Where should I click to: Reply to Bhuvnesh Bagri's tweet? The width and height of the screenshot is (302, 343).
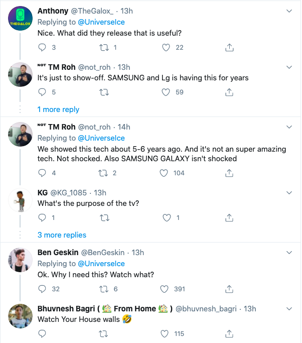tap(42, 333)
